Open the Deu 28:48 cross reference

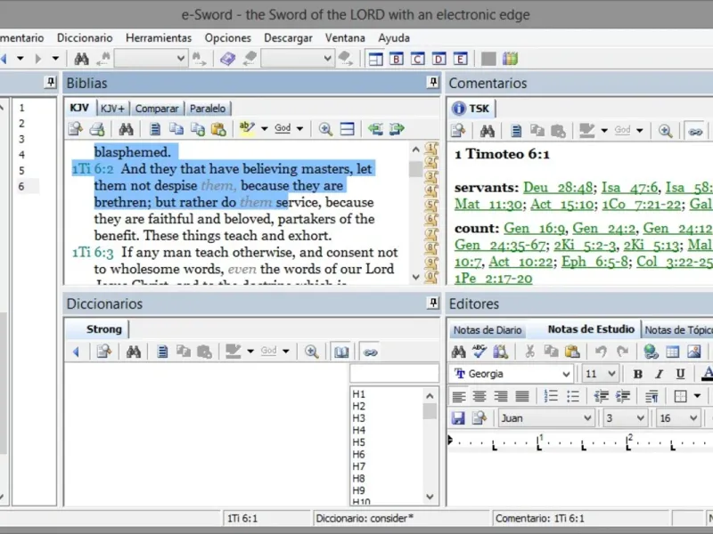pos(558,187)
